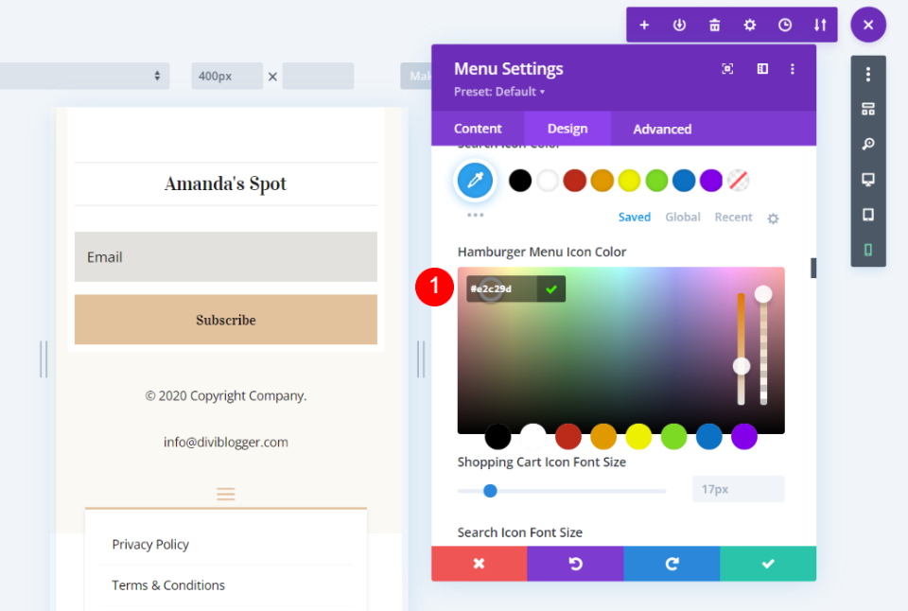908x611 pixels.
Task: Select the phone view icon
Action: pos(868,250)
